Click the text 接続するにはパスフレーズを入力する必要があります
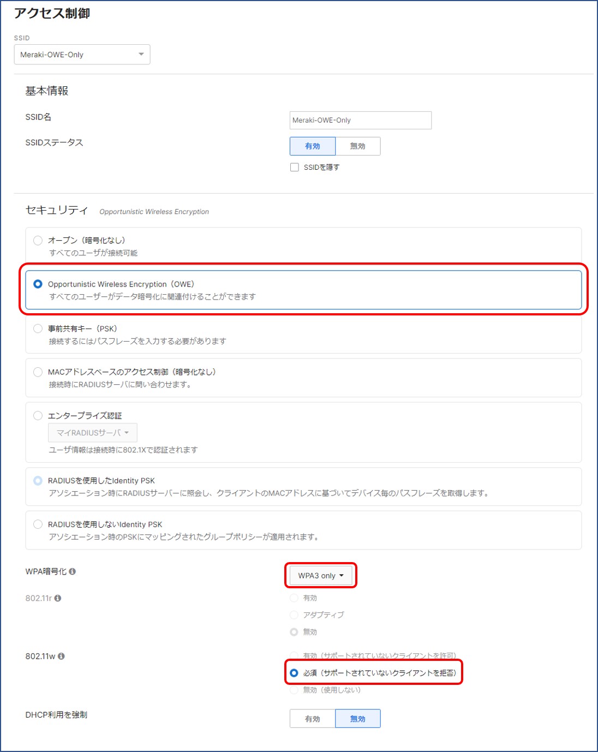Image resolution: width=598 pixels, height=752 pixels. pos(137,342)
